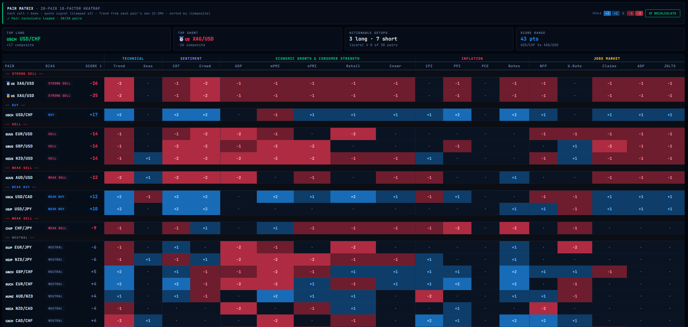
Task: Select the -2 scale legend swatch
Action: click(x=639, y=13)
